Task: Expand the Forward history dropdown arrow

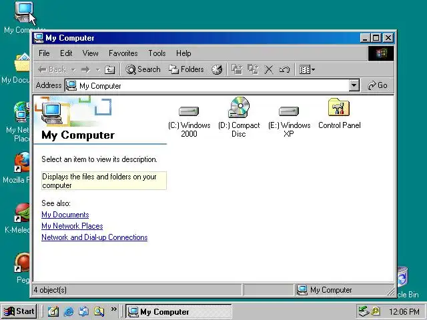Action: click(x=98, y=70)
